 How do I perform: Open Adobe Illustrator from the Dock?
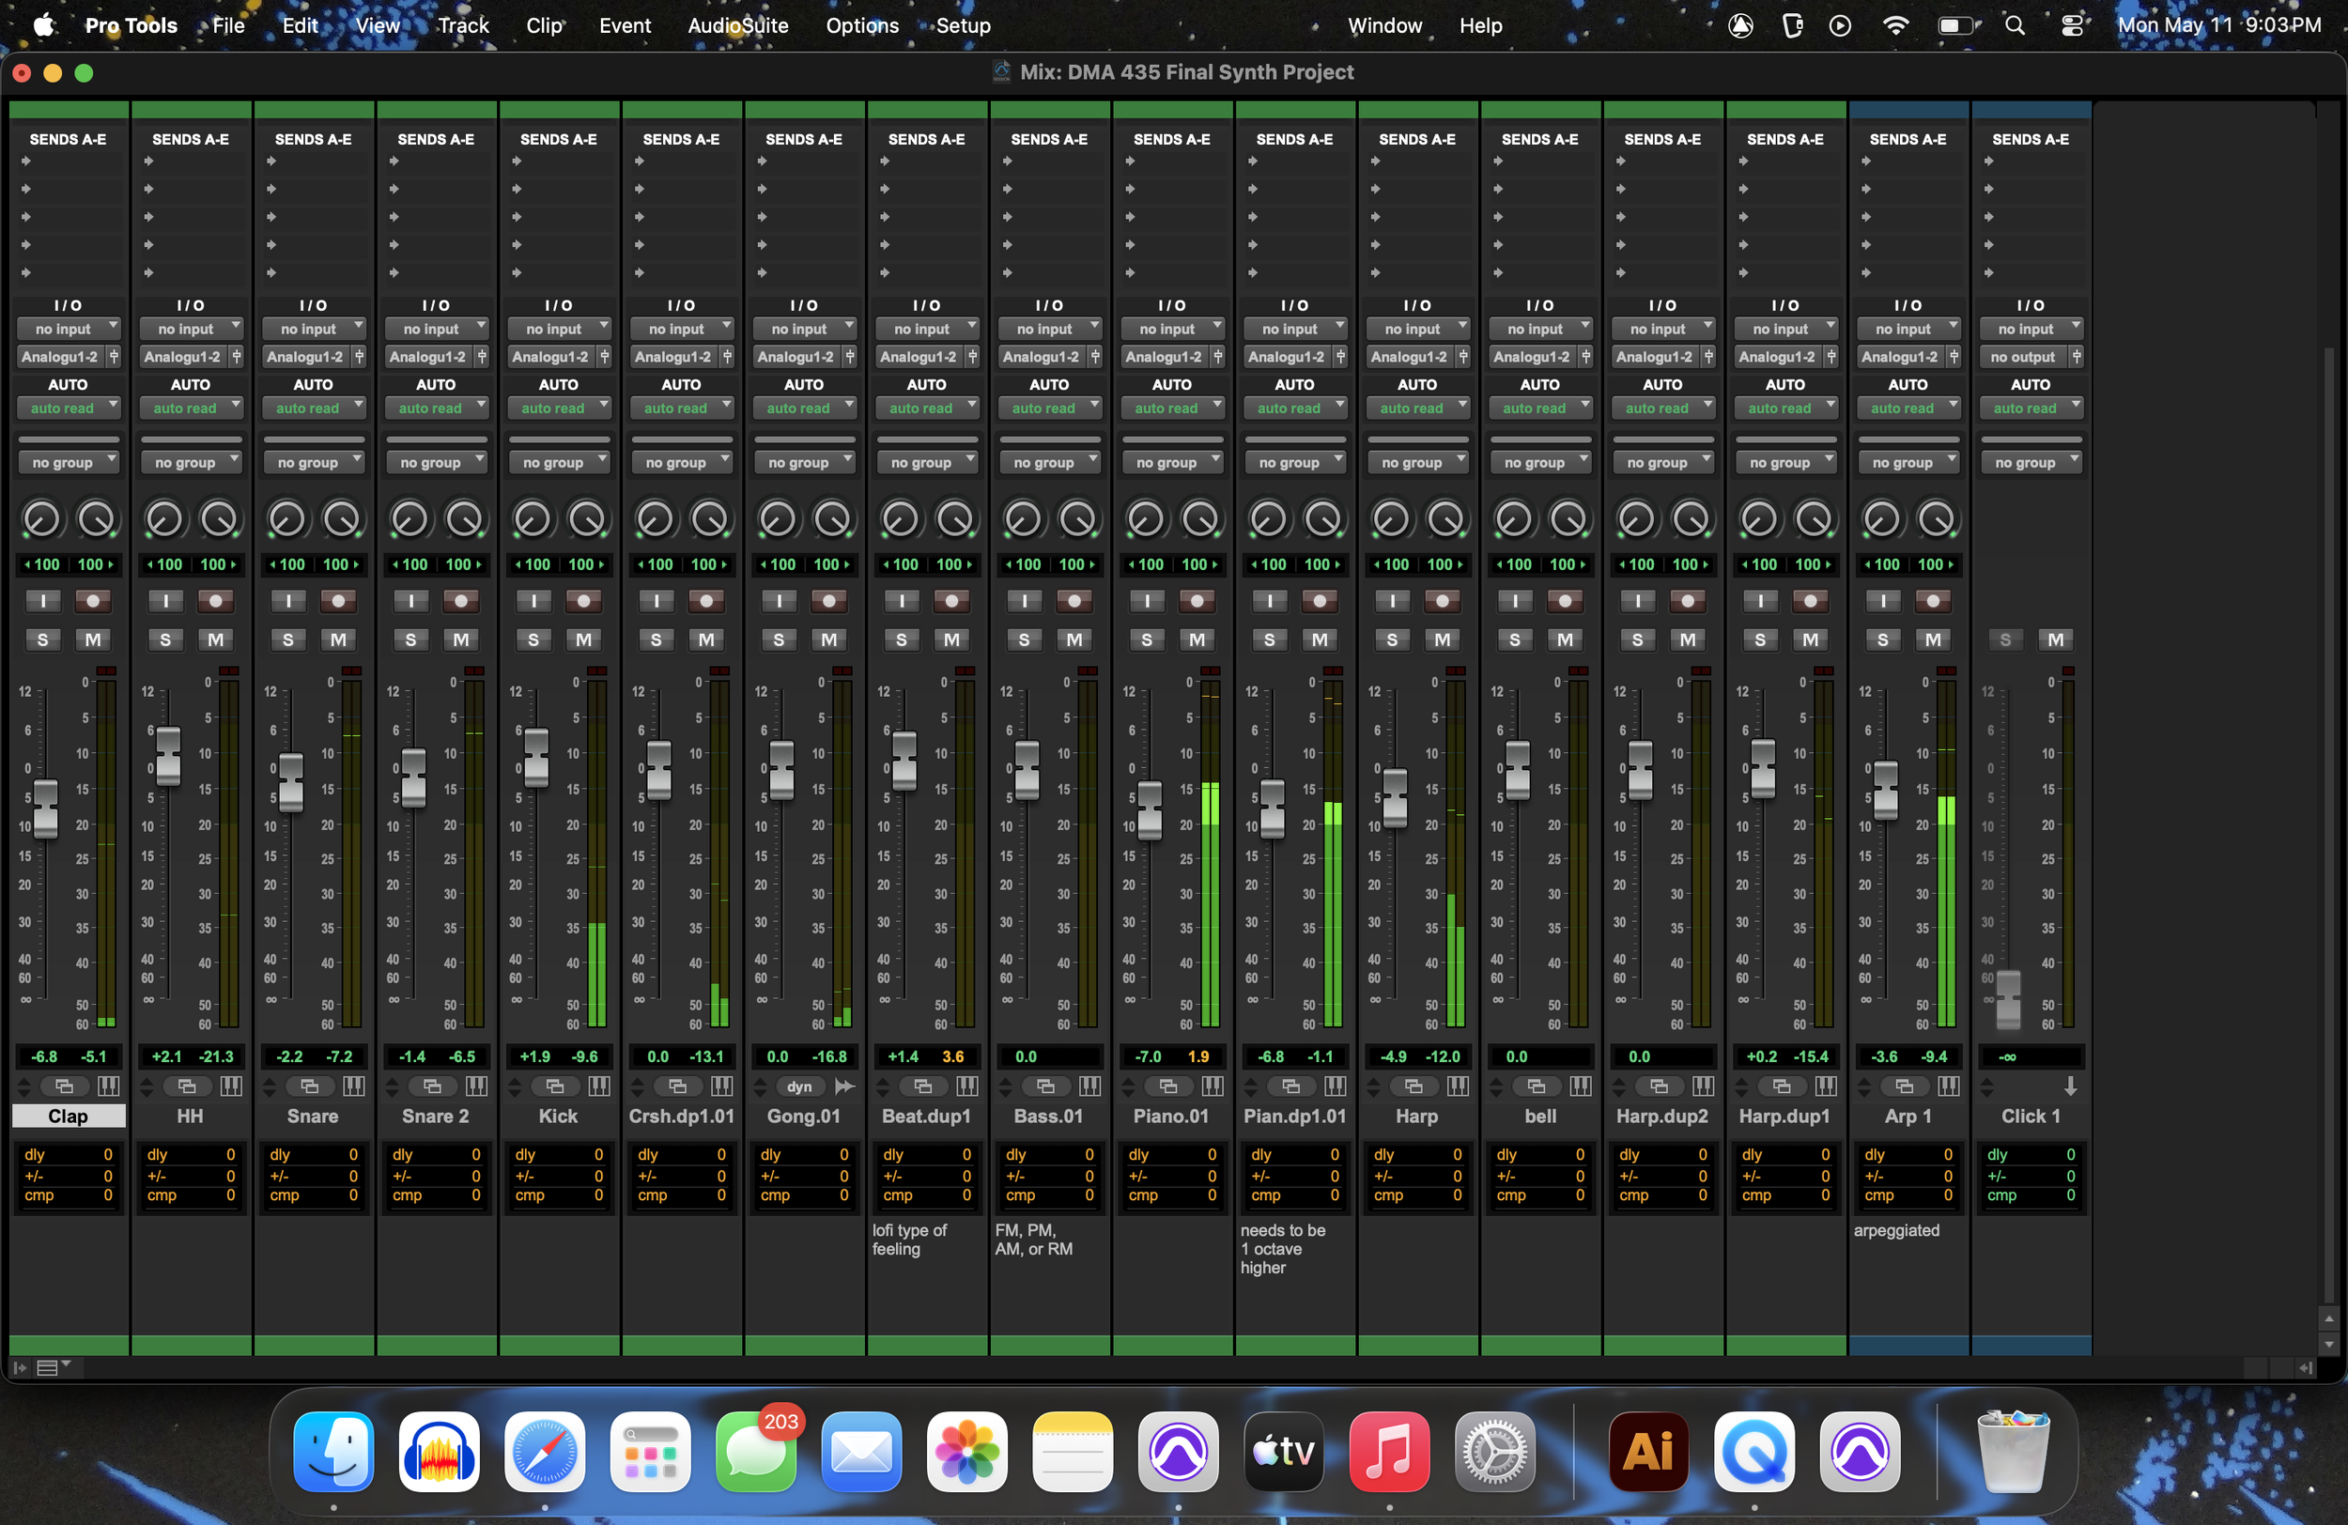tap(1648, 1451)
